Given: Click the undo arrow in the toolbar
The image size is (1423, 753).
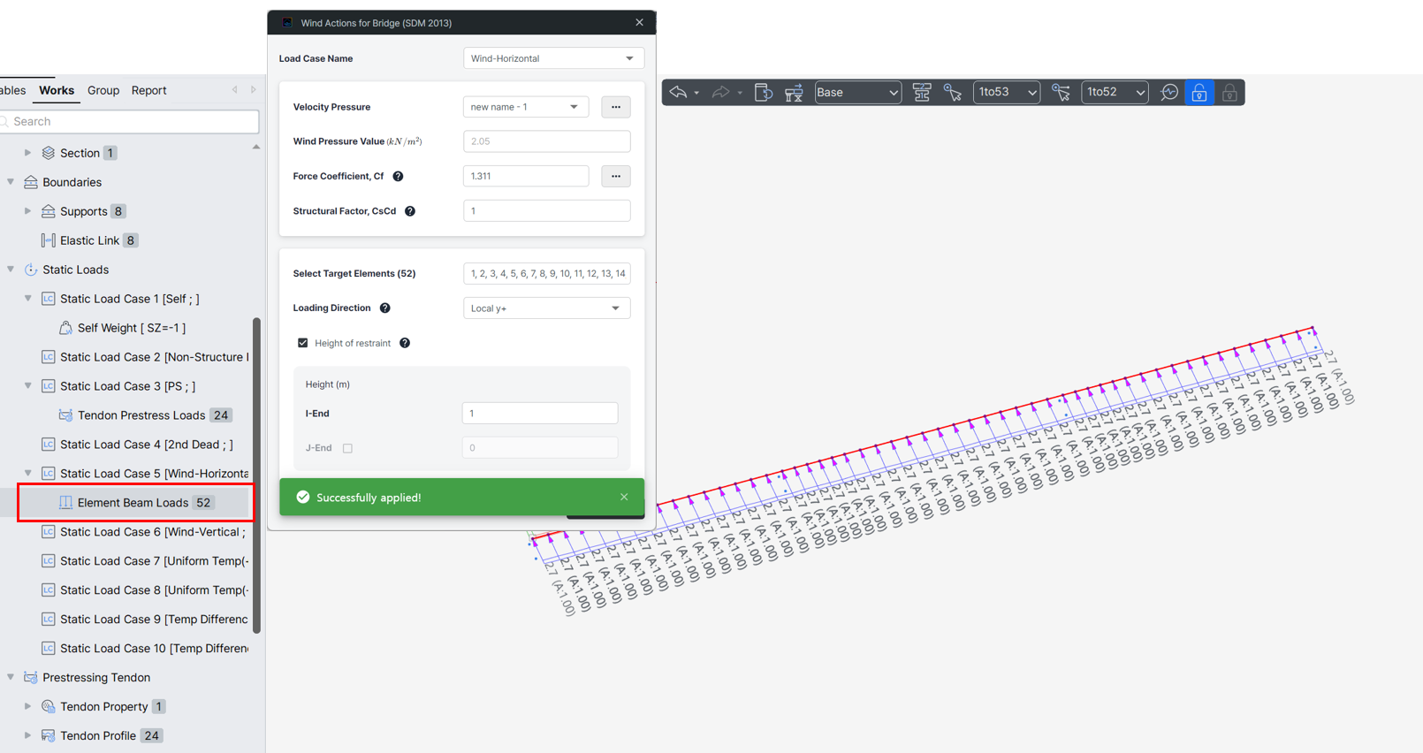Looking at the screenshot, I should click(678, 92).
